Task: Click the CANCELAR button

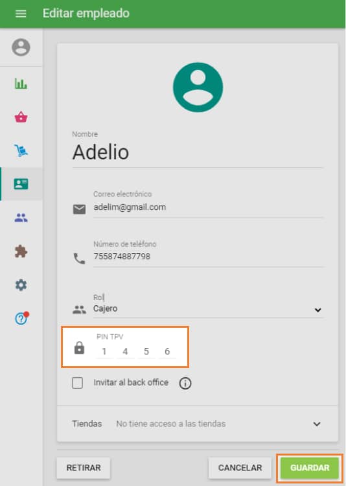Action: pos(240,468)
